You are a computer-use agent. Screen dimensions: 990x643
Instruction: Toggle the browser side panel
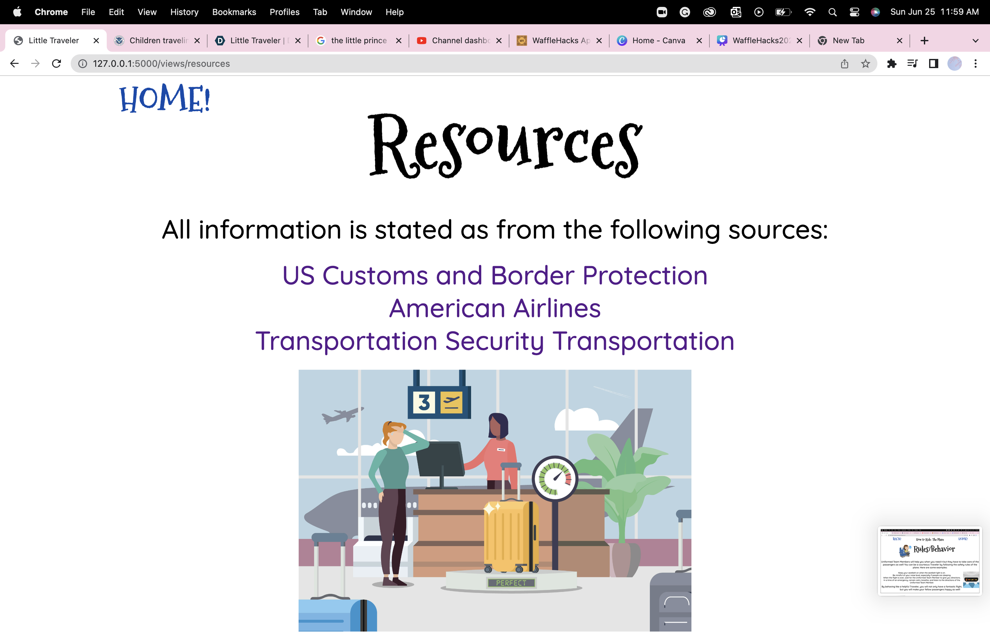click(933, 64)
